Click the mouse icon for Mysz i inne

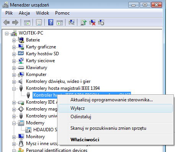[x=21, y=144]
